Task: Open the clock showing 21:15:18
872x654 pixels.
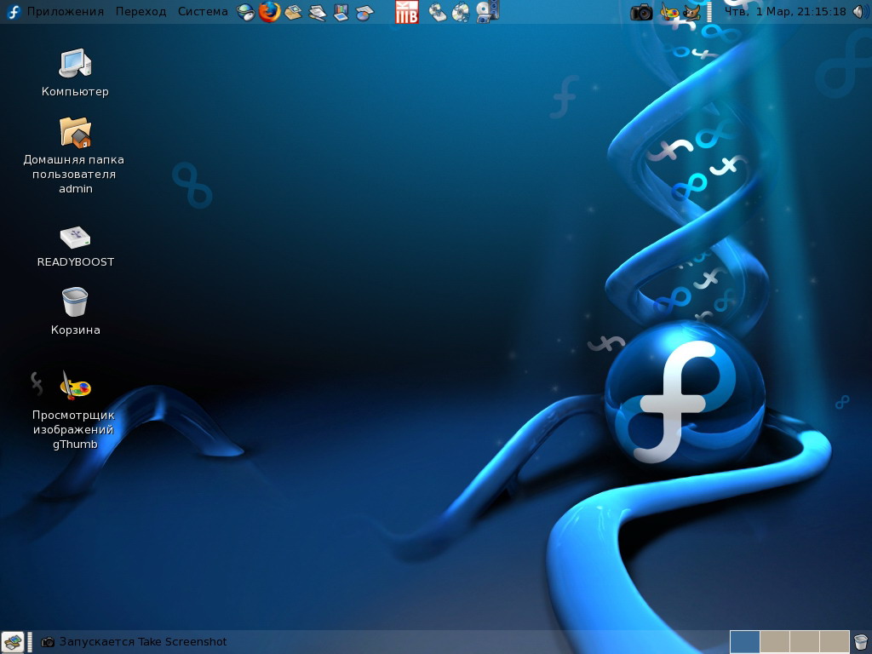Action: (784, 12)
